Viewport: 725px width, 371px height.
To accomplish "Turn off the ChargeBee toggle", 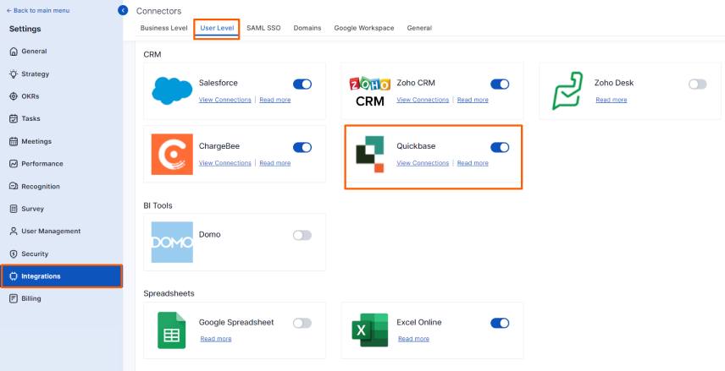I will coord(302,147).
